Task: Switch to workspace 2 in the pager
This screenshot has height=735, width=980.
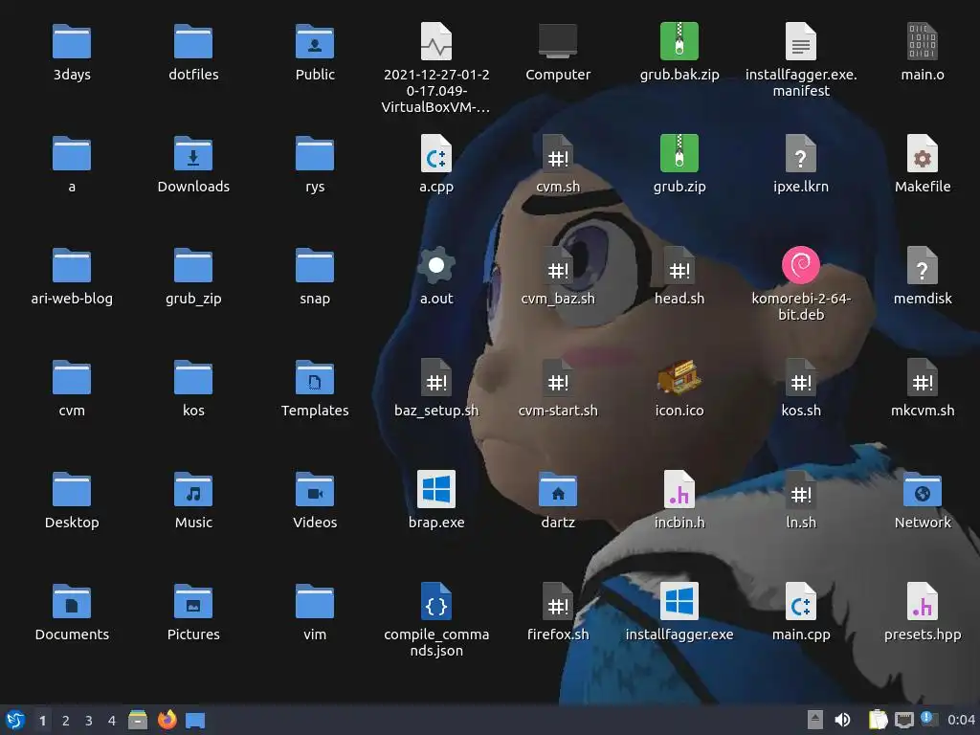Action: click(66, 721)
